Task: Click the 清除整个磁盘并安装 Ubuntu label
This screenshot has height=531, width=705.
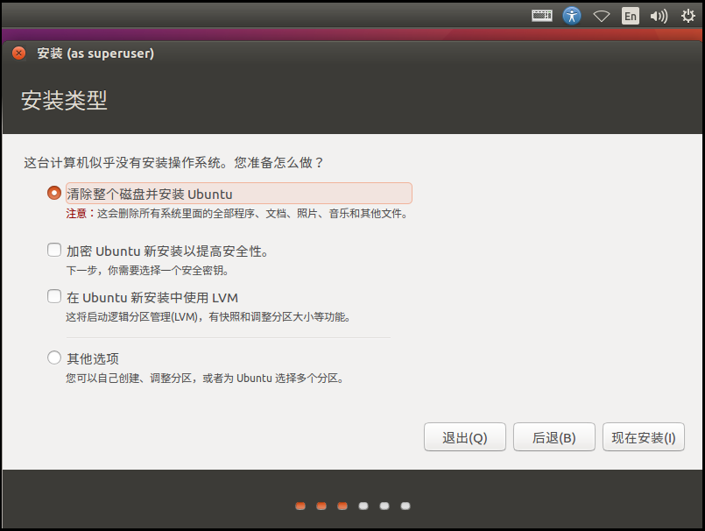Action: point(150,194)
